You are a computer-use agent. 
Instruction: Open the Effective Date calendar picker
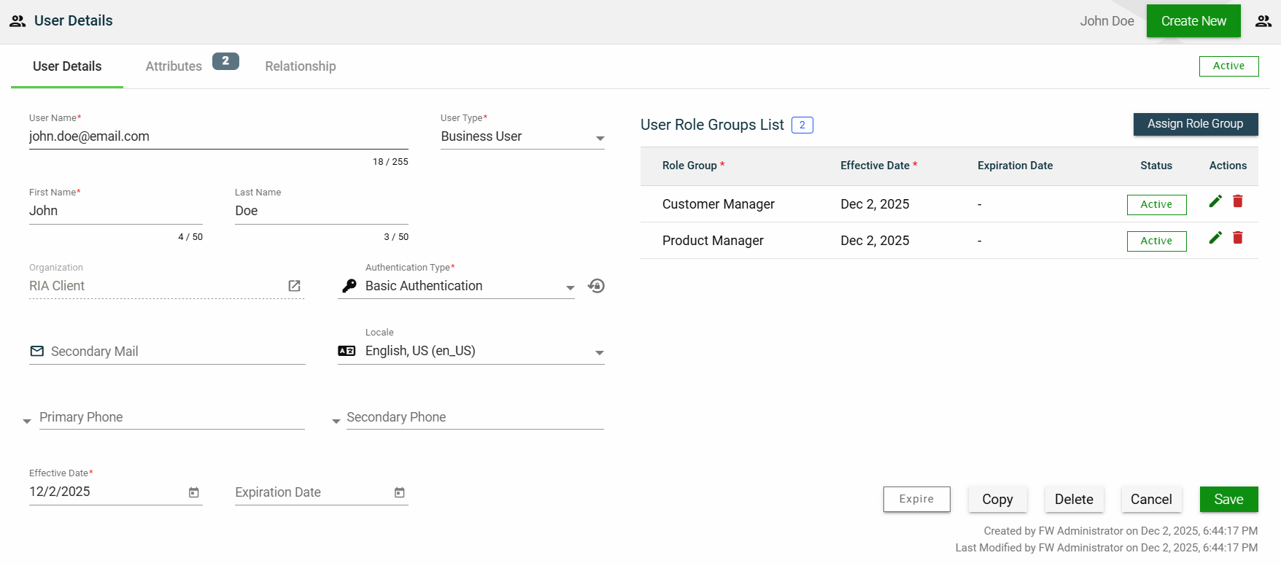pos(194,493)
